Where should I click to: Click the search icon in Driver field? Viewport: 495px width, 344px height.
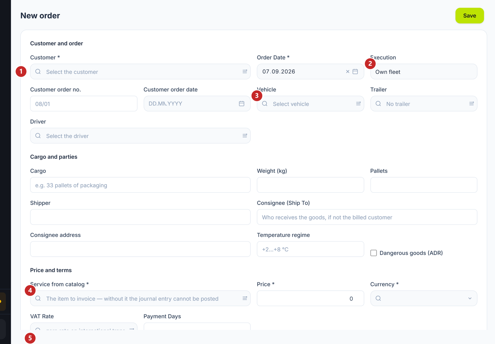pyautogui.click(x=38, y=135)
